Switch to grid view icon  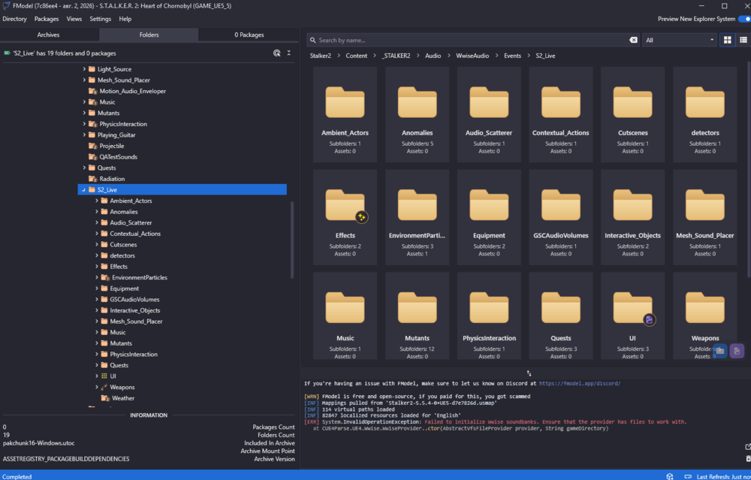(x=727, y=41)
